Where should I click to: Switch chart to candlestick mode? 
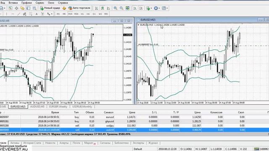tap(103, 8)
